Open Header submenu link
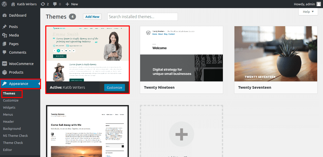323x157 pixels. coord(9,121)
